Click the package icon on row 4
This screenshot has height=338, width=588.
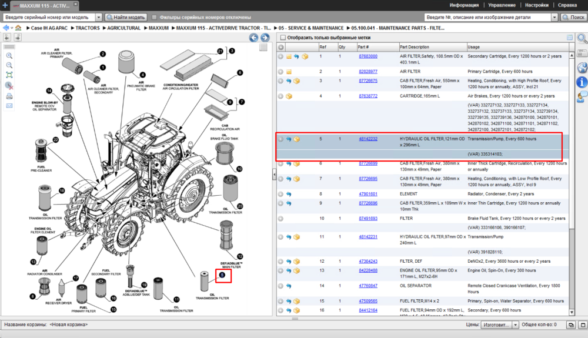[x=289, y=96]
